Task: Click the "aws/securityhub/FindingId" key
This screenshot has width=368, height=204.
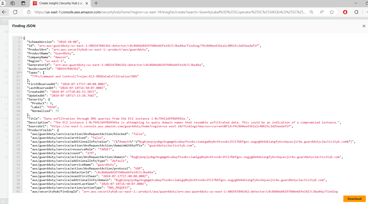Action: (54, 191)
